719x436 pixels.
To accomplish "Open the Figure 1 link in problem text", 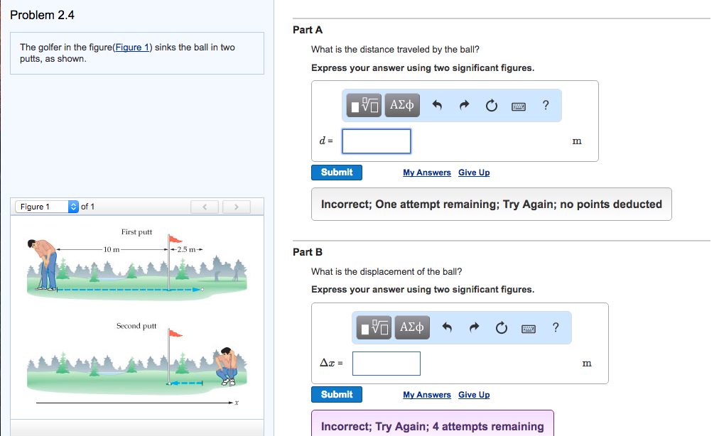I will [131, 47].
